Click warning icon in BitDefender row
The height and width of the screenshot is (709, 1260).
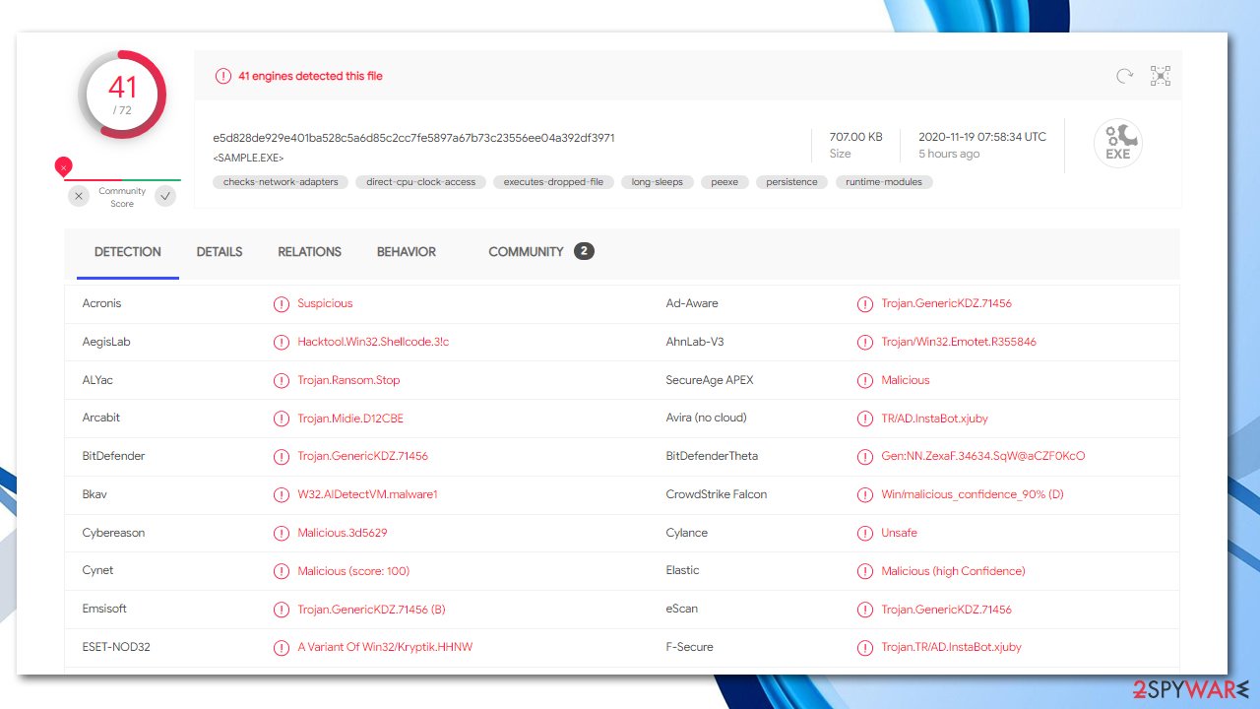point(282,457)
